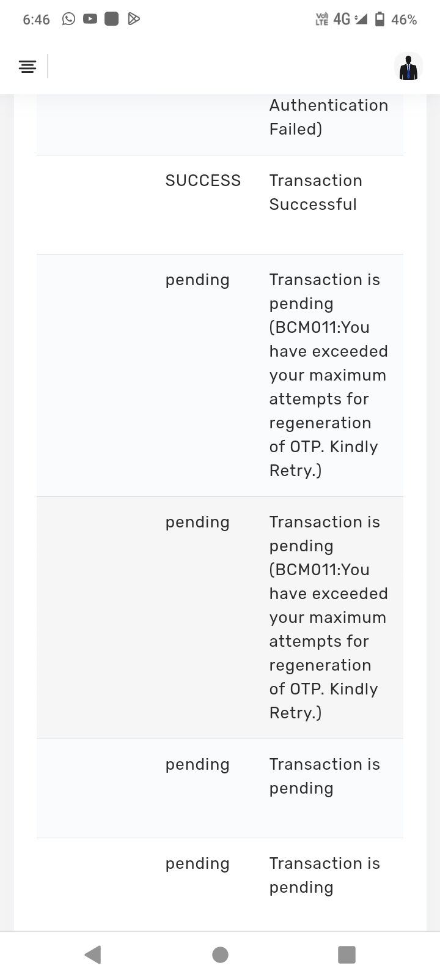Viewport: 440px width, 979px height.
Task: Select the SUCCESS status cell
Action: (203, 181)
